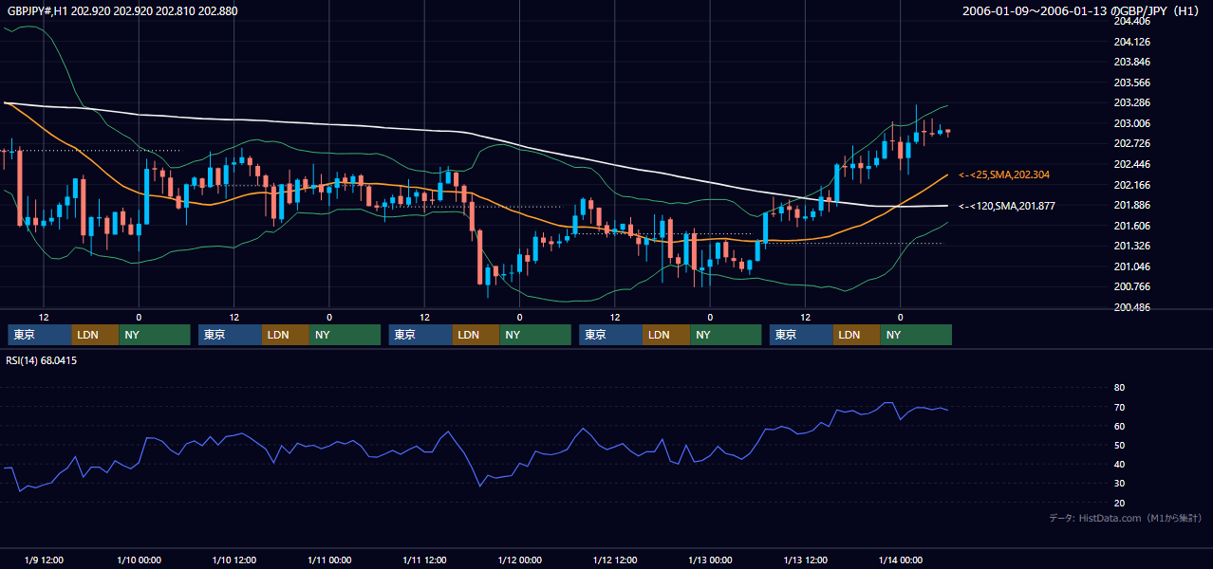The width and height of the screenshot is (1213, 569).
Task: Click the 1/12 00:00 time axis label
Action: [520, 560]
